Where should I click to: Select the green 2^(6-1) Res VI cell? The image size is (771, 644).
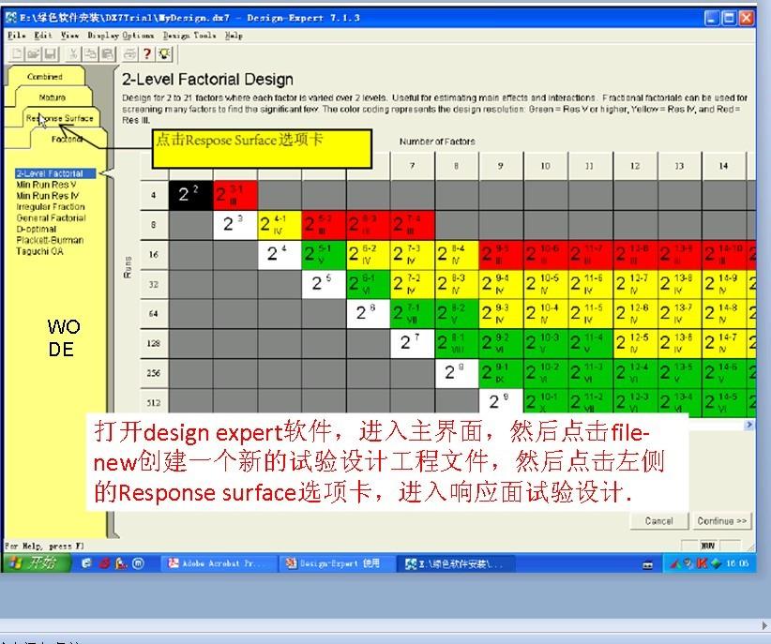pyautogui.click(x=369, y=284)
